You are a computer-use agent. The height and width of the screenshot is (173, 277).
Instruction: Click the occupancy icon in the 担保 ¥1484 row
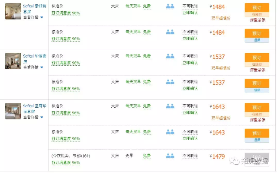(170, 32)
